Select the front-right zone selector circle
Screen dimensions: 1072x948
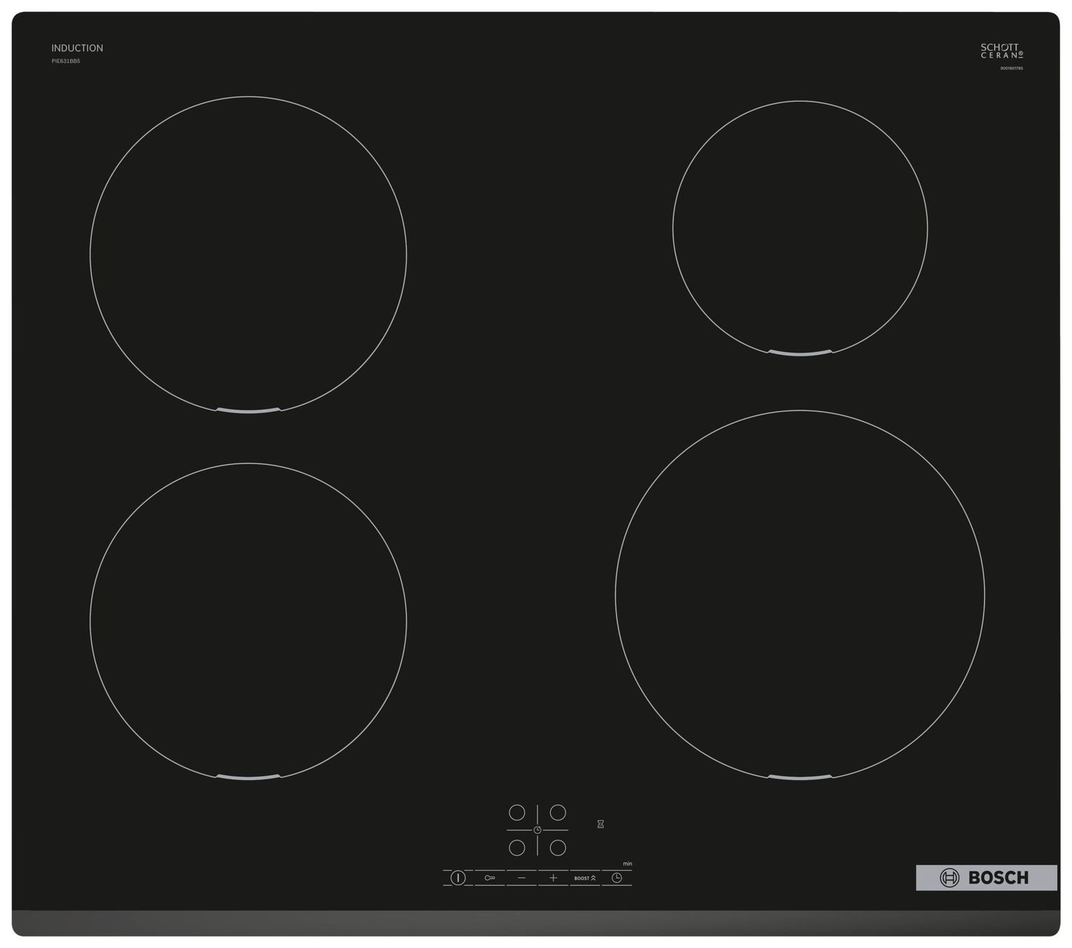(558, 848)
